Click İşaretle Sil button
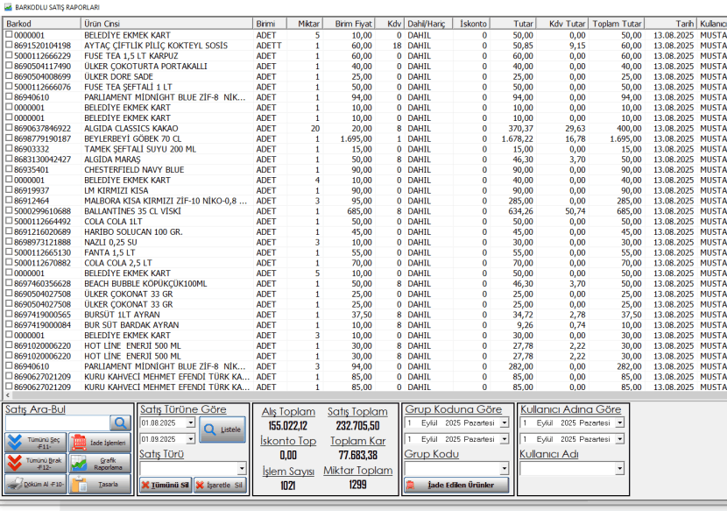The width and height of the screenshot is (727, 511). point(220,485)
